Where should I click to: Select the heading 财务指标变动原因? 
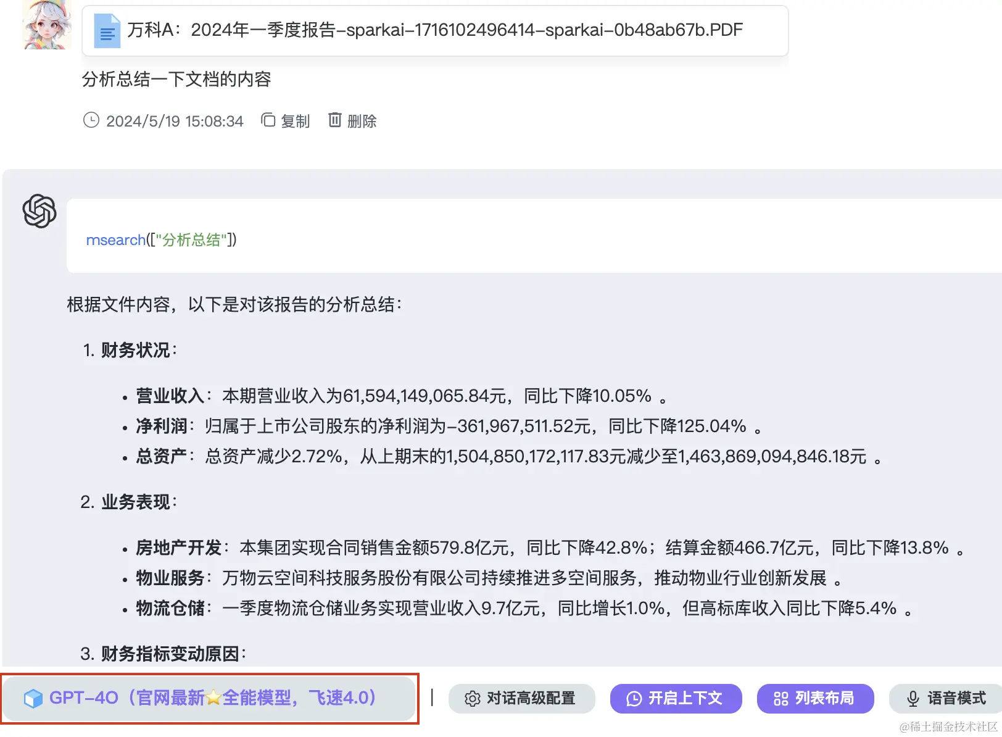point(170,654)
